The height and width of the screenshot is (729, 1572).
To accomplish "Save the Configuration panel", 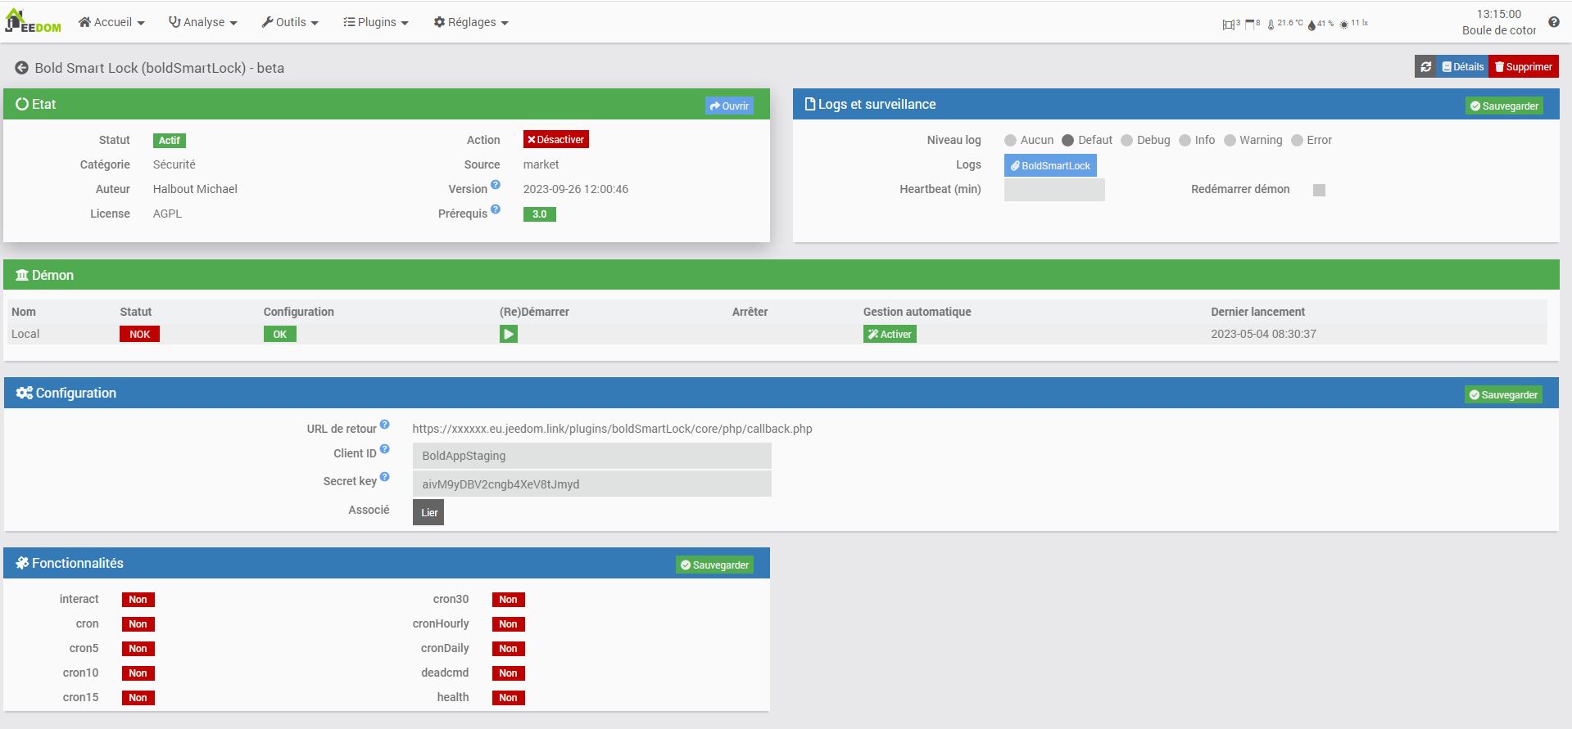I will [x=1503, y=394].
